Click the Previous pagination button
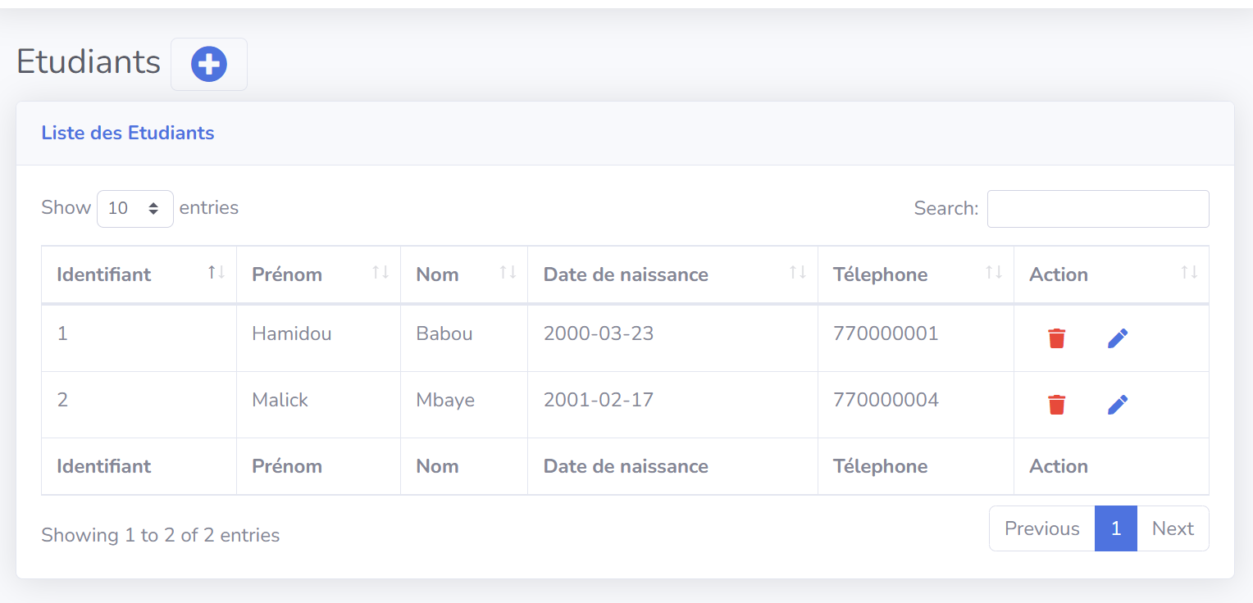The height and width of the screenshot is (603, 1253). tap(1041, 528)
